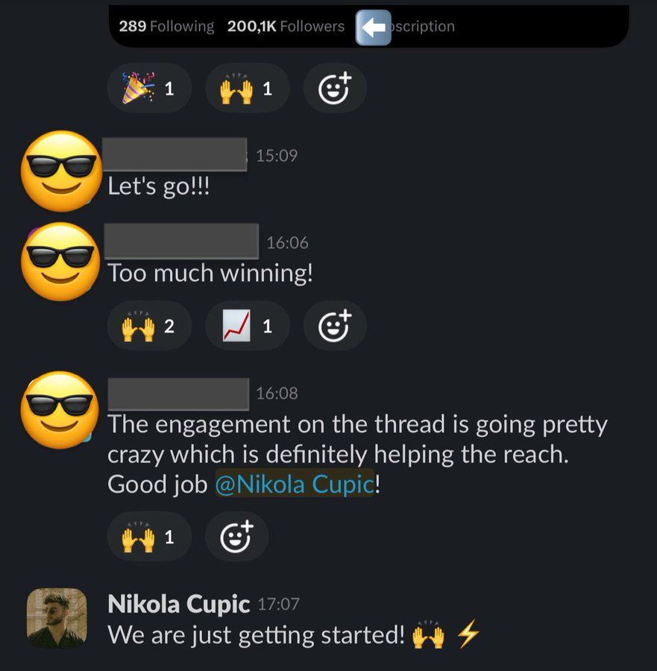Toggle chart increasing reaction
657x671 pixels.
(x=248, y=326)
